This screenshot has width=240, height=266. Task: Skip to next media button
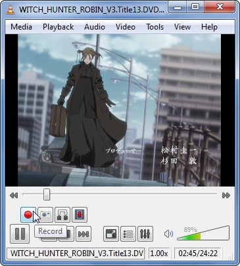pos(84,234)
